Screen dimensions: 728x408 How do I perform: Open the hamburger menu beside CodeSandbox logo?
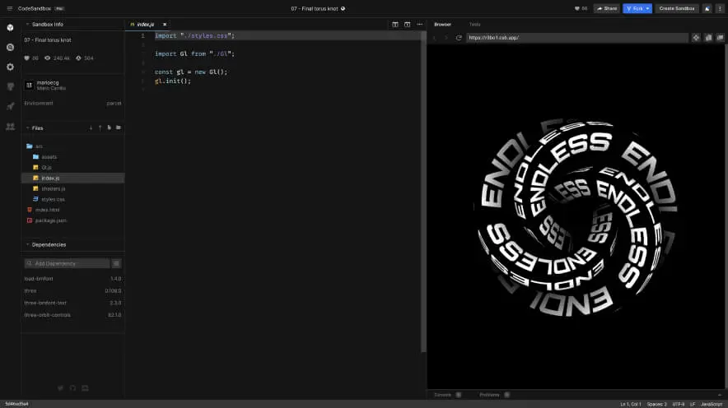pos(8,8)
